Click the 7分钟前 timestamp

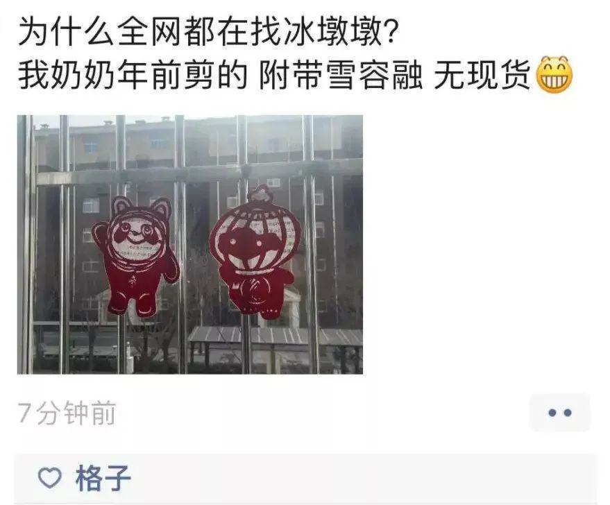[x=67, y=413]
